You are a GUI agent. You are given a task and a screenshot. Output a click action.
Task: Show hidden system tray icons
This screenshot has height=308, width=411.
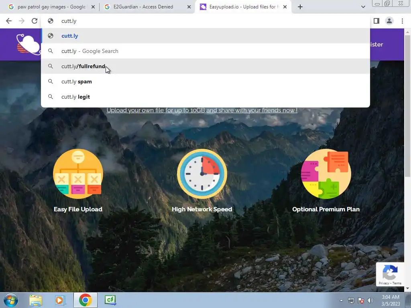[x=341, y=300]
